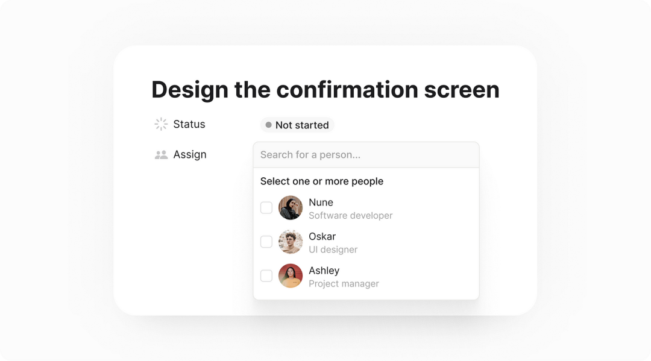Click the Status spinner icon
The width and height of the screenshot is (651, 361).
click(x=161, y=124)
